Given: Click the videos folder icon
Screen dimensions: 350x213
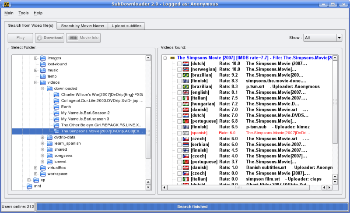Looking at the screenshot, I should pyautogui.click(x=43, y=82).
